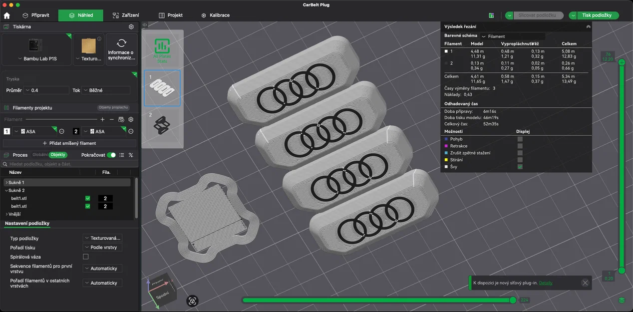The height and width of the screenshot is (312, 633).
Task: Expand the Vnější tree item
Action: tap(6, 214)
